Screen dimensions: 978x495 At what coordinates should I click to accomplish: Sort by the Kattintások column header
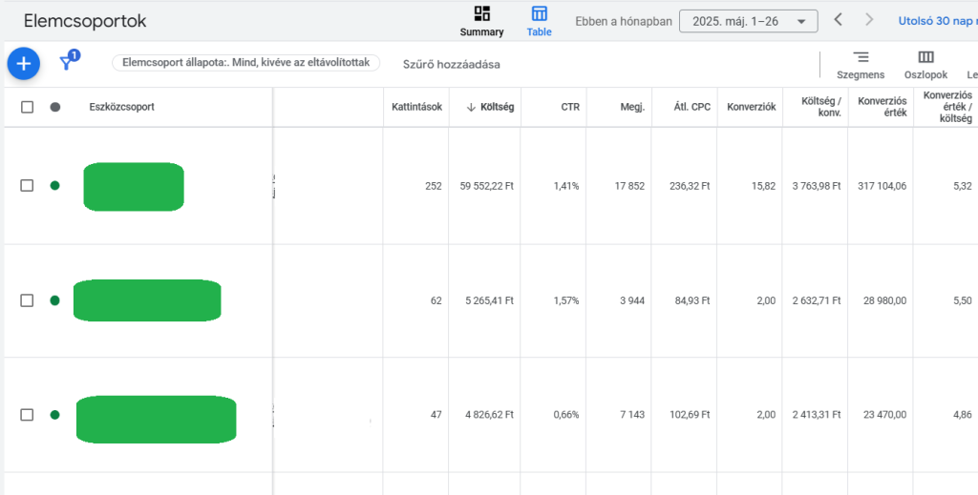[416, 107]
